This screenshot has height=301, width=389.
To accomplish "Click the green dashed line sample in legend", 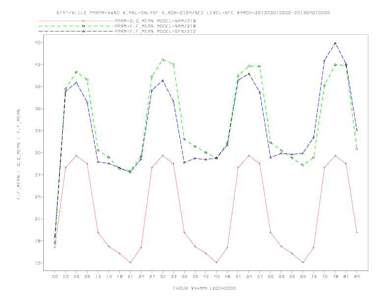I will point(76,26).
